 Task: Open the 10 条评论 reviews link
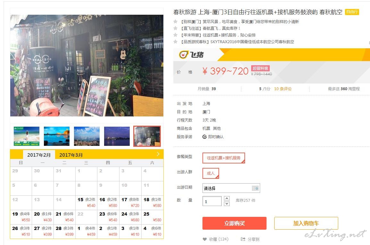(x=283, y=89)
